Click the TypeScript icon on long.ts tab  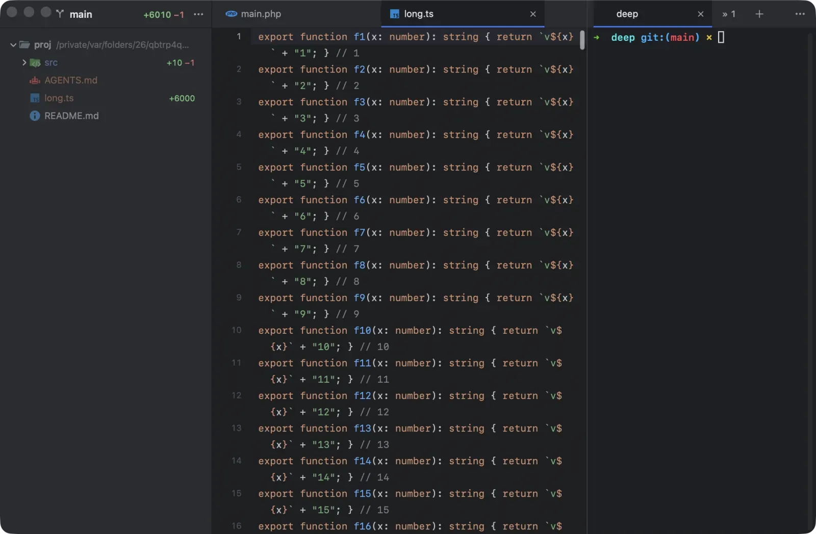395,14
